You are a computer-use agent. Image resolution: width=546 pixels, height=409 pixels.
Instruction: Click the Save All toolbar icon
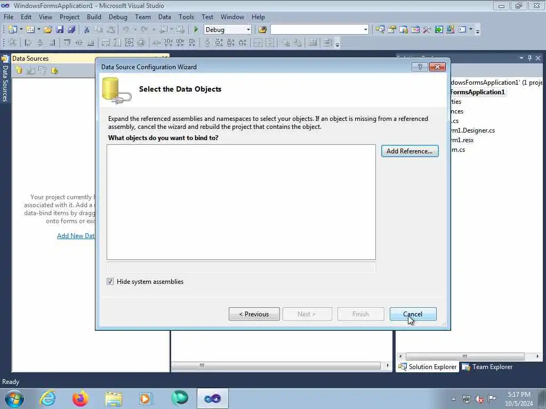pos(72,30)
